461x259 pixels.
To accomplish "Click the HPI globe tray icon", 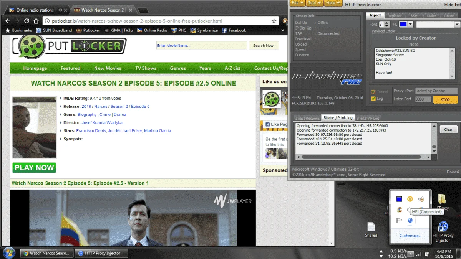I will 410,221.
